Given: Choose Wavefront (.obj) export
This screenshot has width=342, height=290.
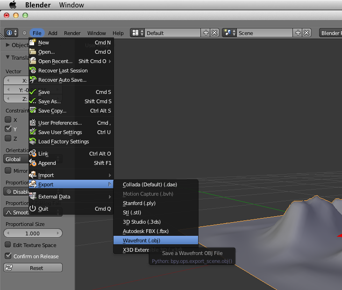Looking at the screenshot, I should pyautogui.click(x=156, y=240).
